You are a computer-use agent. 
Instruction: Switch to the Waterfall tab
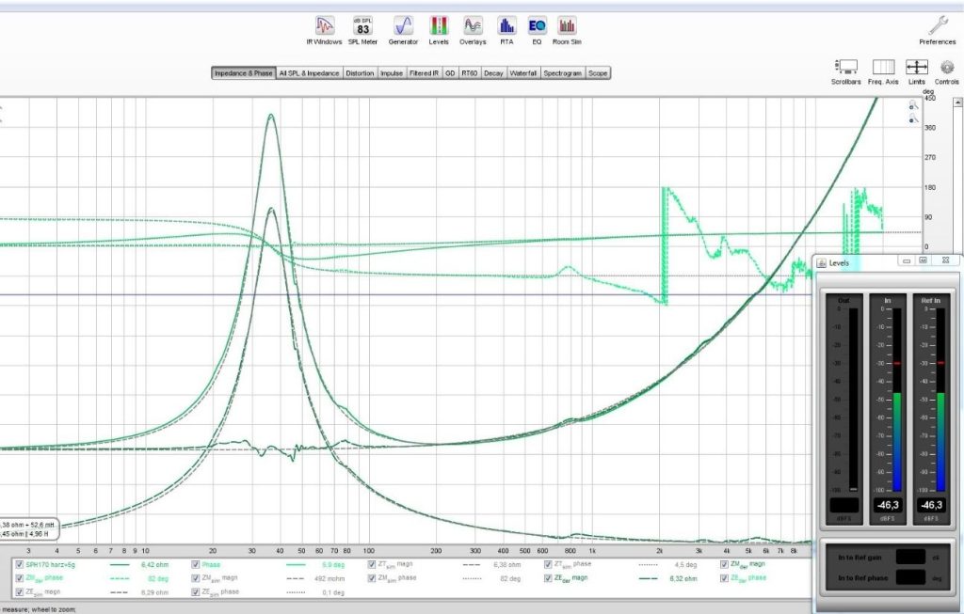click(x=523, y=72)
